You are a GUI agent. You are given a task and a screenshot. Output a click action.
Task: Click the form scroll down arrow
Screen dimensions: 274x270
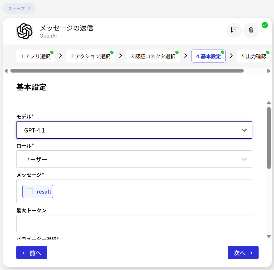pyautogui.click(x=269, y=236)
